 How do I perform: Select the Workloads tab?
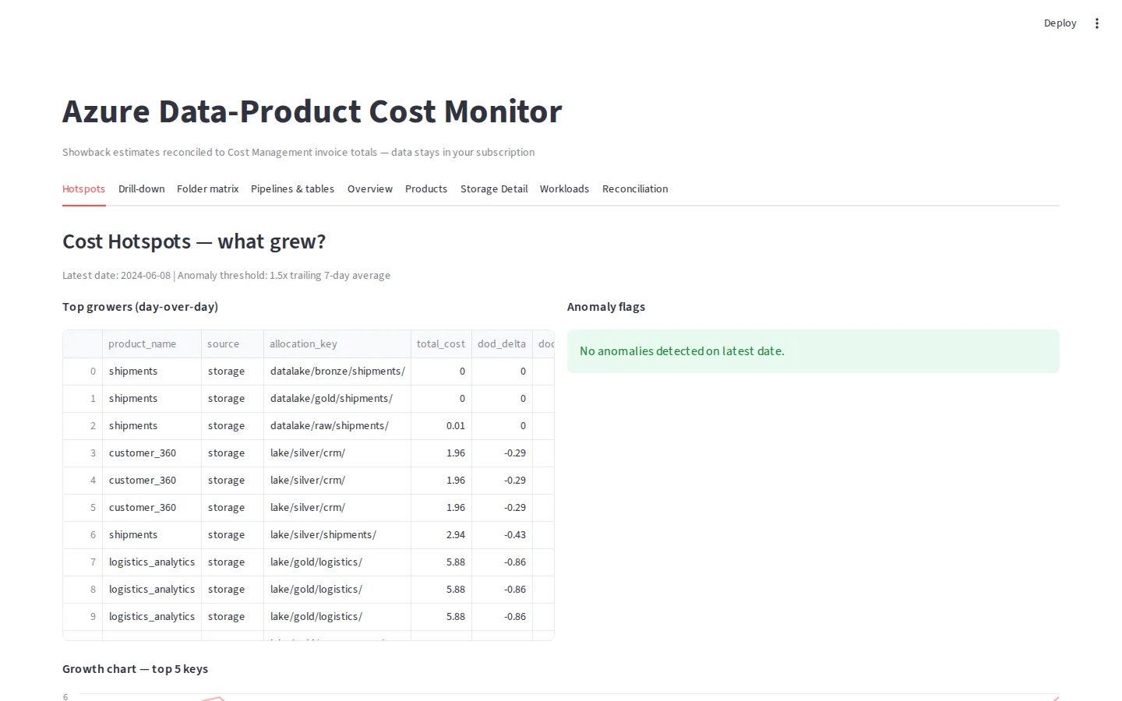pyautogui.click(x=564, y=188)
